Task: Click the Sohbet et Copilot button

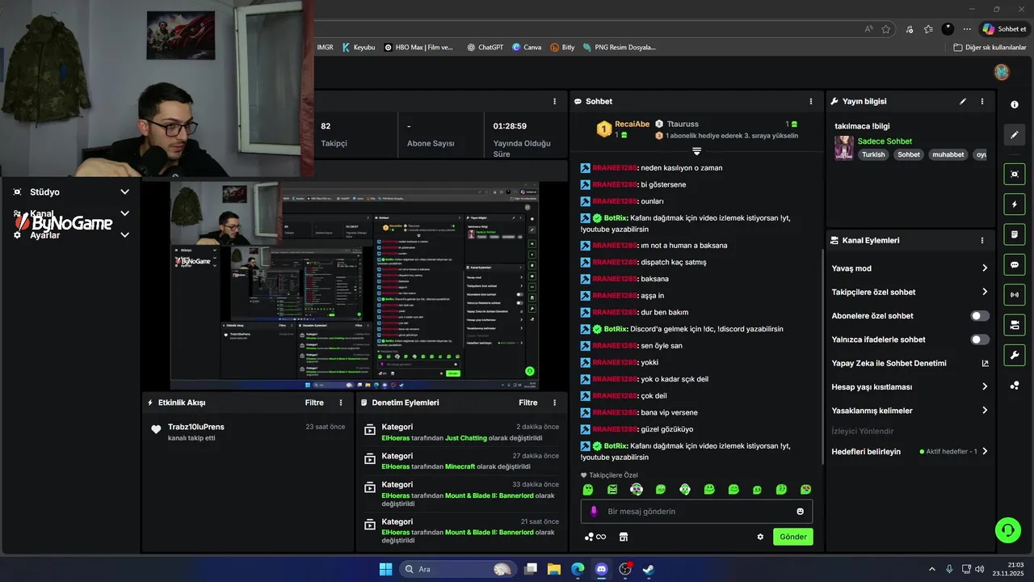Action: (1004, 29)
